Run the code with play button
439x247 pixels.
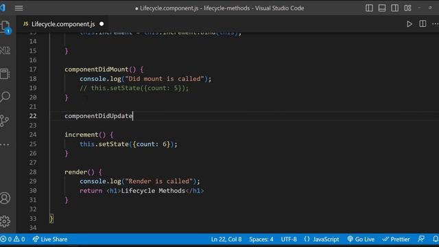click(410, 24)
